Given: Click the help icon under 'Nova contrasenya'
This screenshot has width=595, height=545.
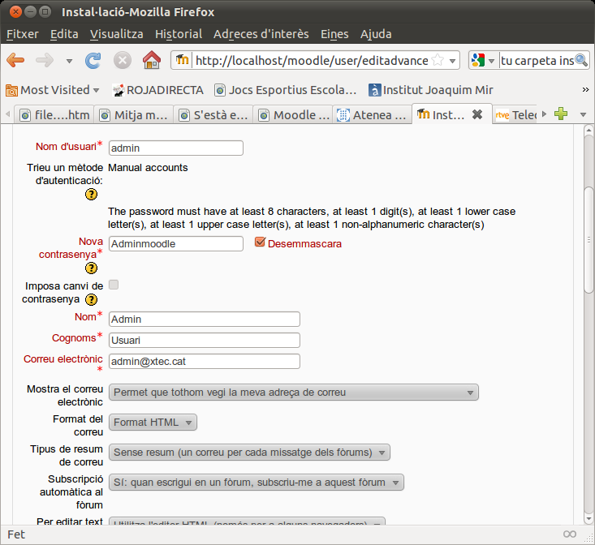Looking at the screenshot, I should (x=92, y=268).
